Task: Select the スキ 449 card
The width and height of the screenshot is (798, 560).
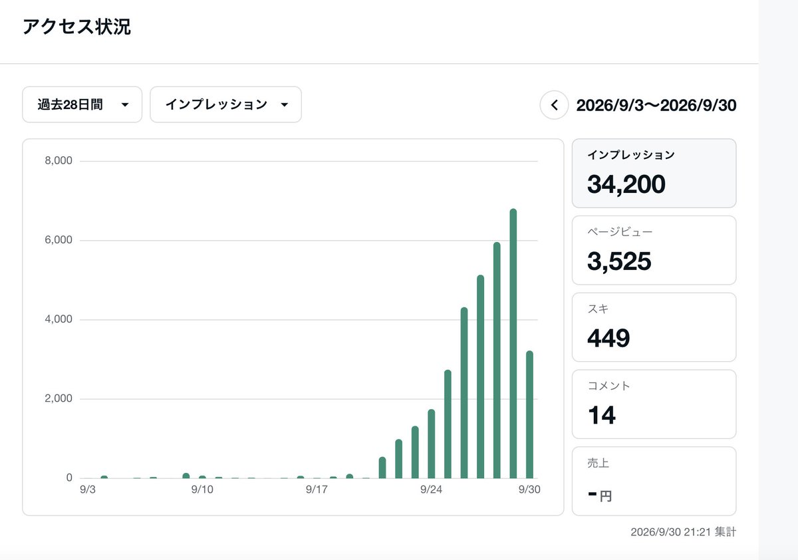Action: (654, 327)
